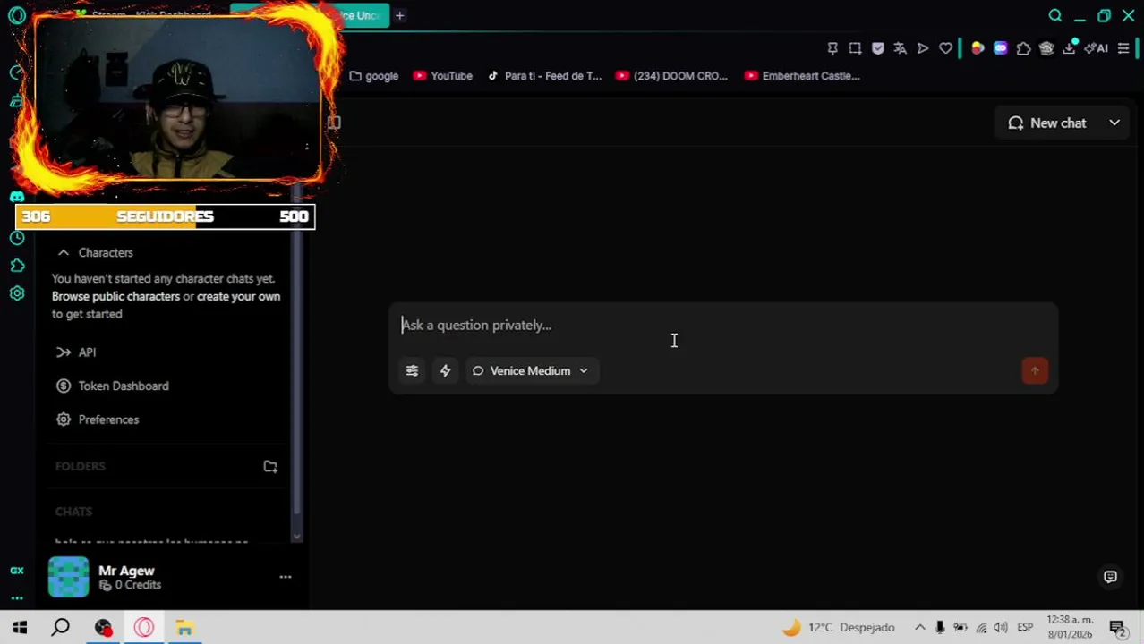Show hidden system tray icons
Screen dimensions: 1144x644
919,627
